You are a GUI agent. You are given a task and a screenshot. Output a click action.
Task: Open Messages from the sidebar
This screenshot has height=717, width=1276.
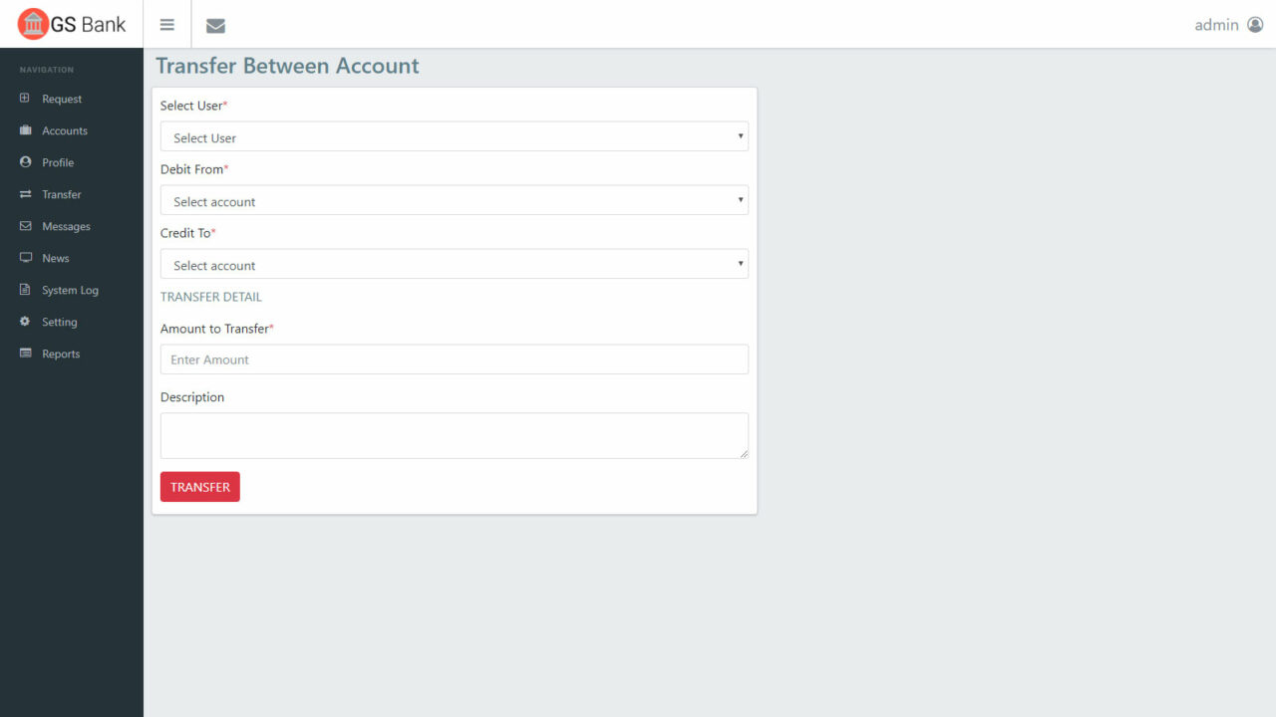66,226
